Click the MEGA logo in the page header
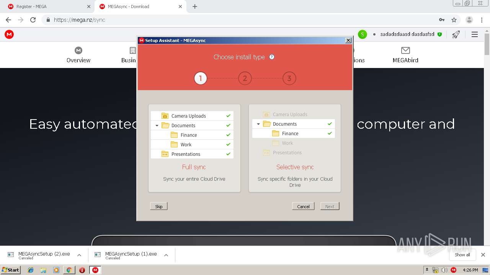This screenshot has height=275, width=490. pos(9,34)
